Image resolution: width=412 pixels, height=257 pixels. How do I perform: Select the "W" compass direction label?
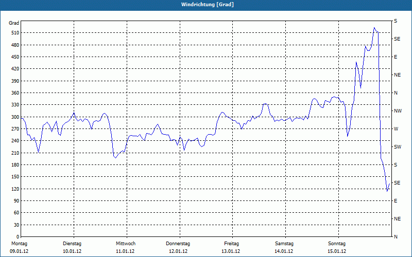coord(396,129)
